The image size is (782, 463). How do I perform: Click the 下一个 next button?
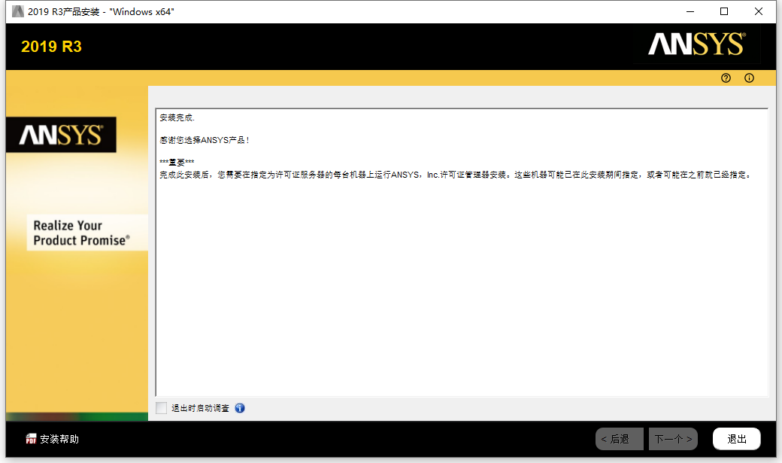(673, 439)
